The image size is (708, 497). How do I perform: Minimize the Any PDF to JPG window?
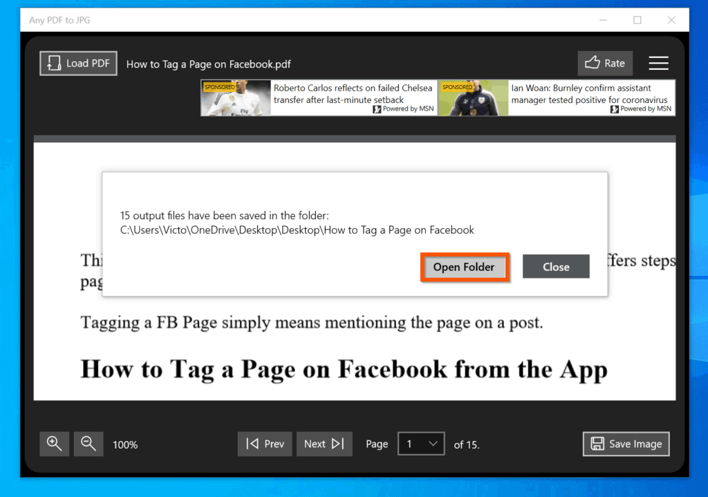coord(603,20)
